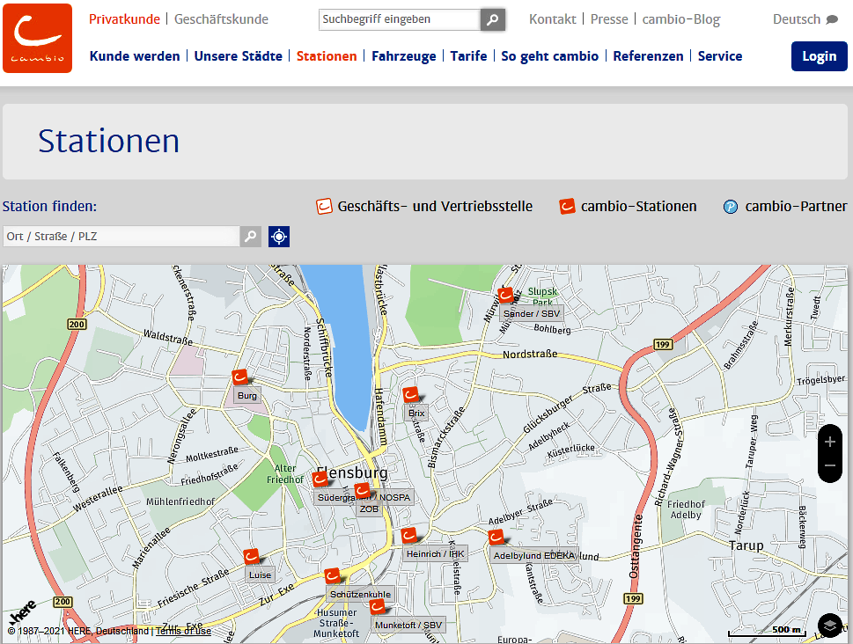Click the locate-me crosshair button

[279, 237]
